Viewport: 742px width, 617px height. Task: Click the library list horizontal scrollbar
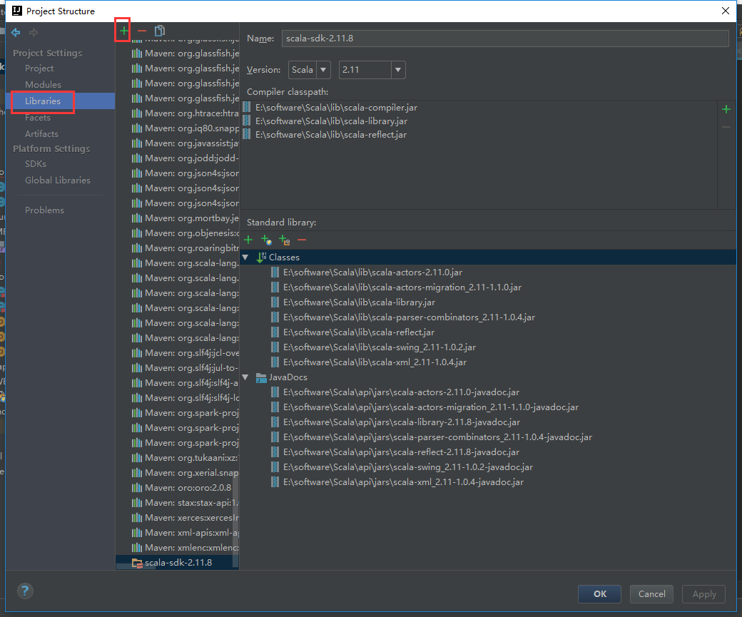coord(136,567)
